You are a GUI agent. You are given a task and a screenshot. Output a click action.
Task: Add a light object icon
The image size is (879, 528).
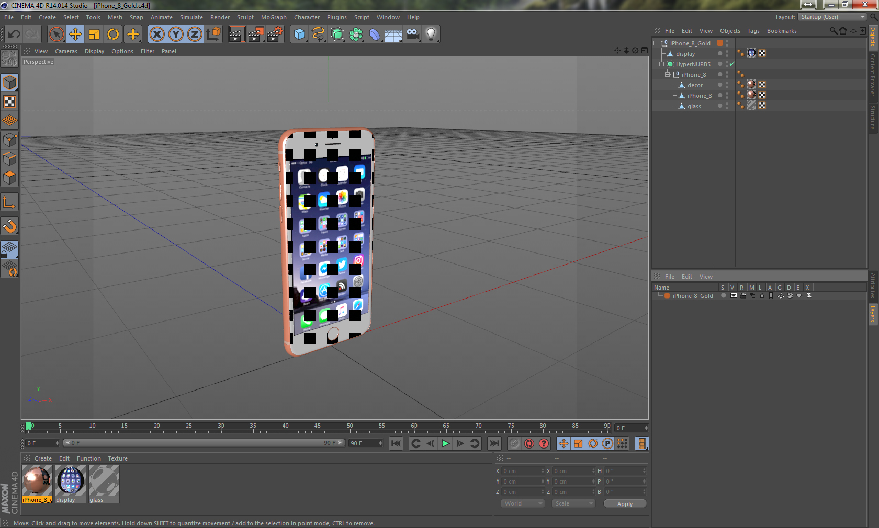(431, 35)
